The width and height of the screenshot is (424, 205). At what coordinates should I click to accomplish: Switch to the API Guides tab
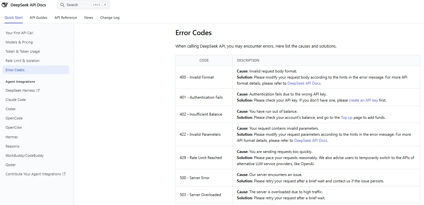[39, 18]
